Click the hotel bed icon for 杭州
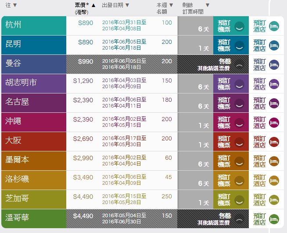The width and height of the screenshot is (287, 233). tap(274, 26)
